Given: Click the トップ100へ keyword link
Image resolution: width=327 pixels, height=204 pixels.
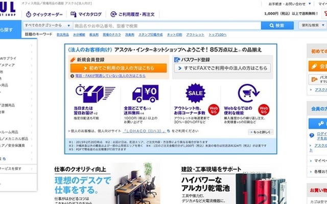Looking at the screenshot, I should (x=218, y=35).
